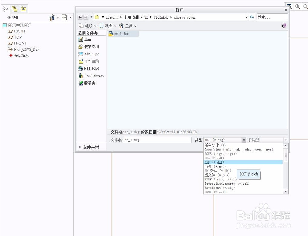Screen dimensions: 308x236
Task: Choose 所有文件 (*) type
Action: click(x=243, y=145)
